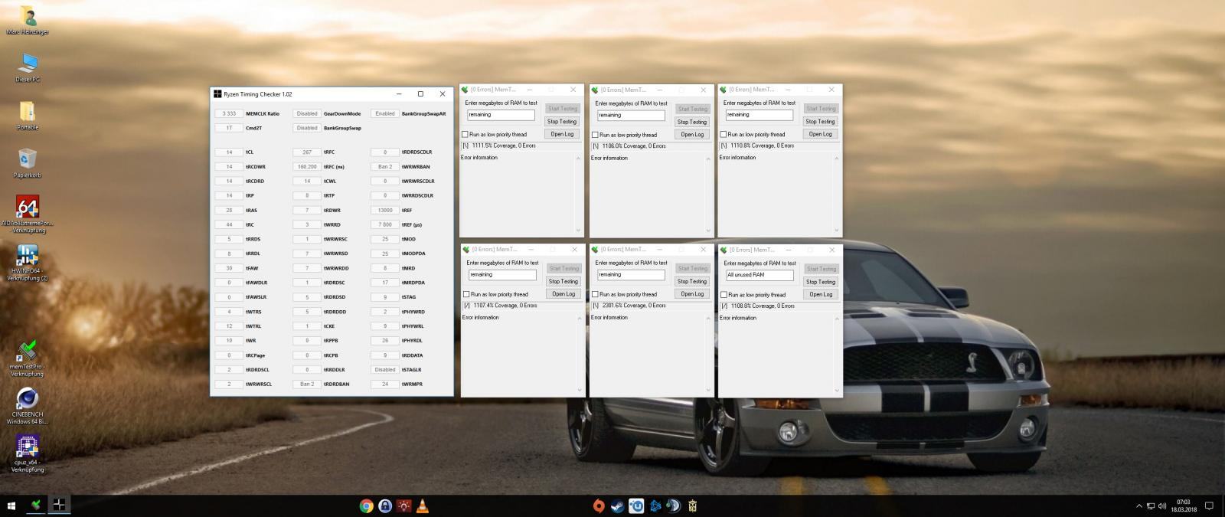Viewport: 1225px width, 517px height.
Task: Open the volume tray icon
Action: click(1162, 506)
